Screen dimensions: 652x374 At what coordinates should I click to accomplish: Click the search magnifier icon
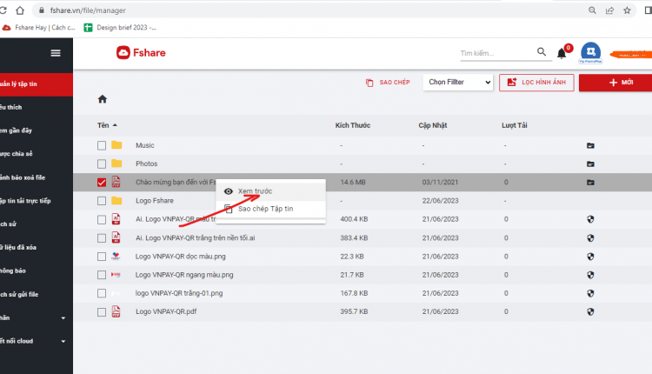[541, 51]
